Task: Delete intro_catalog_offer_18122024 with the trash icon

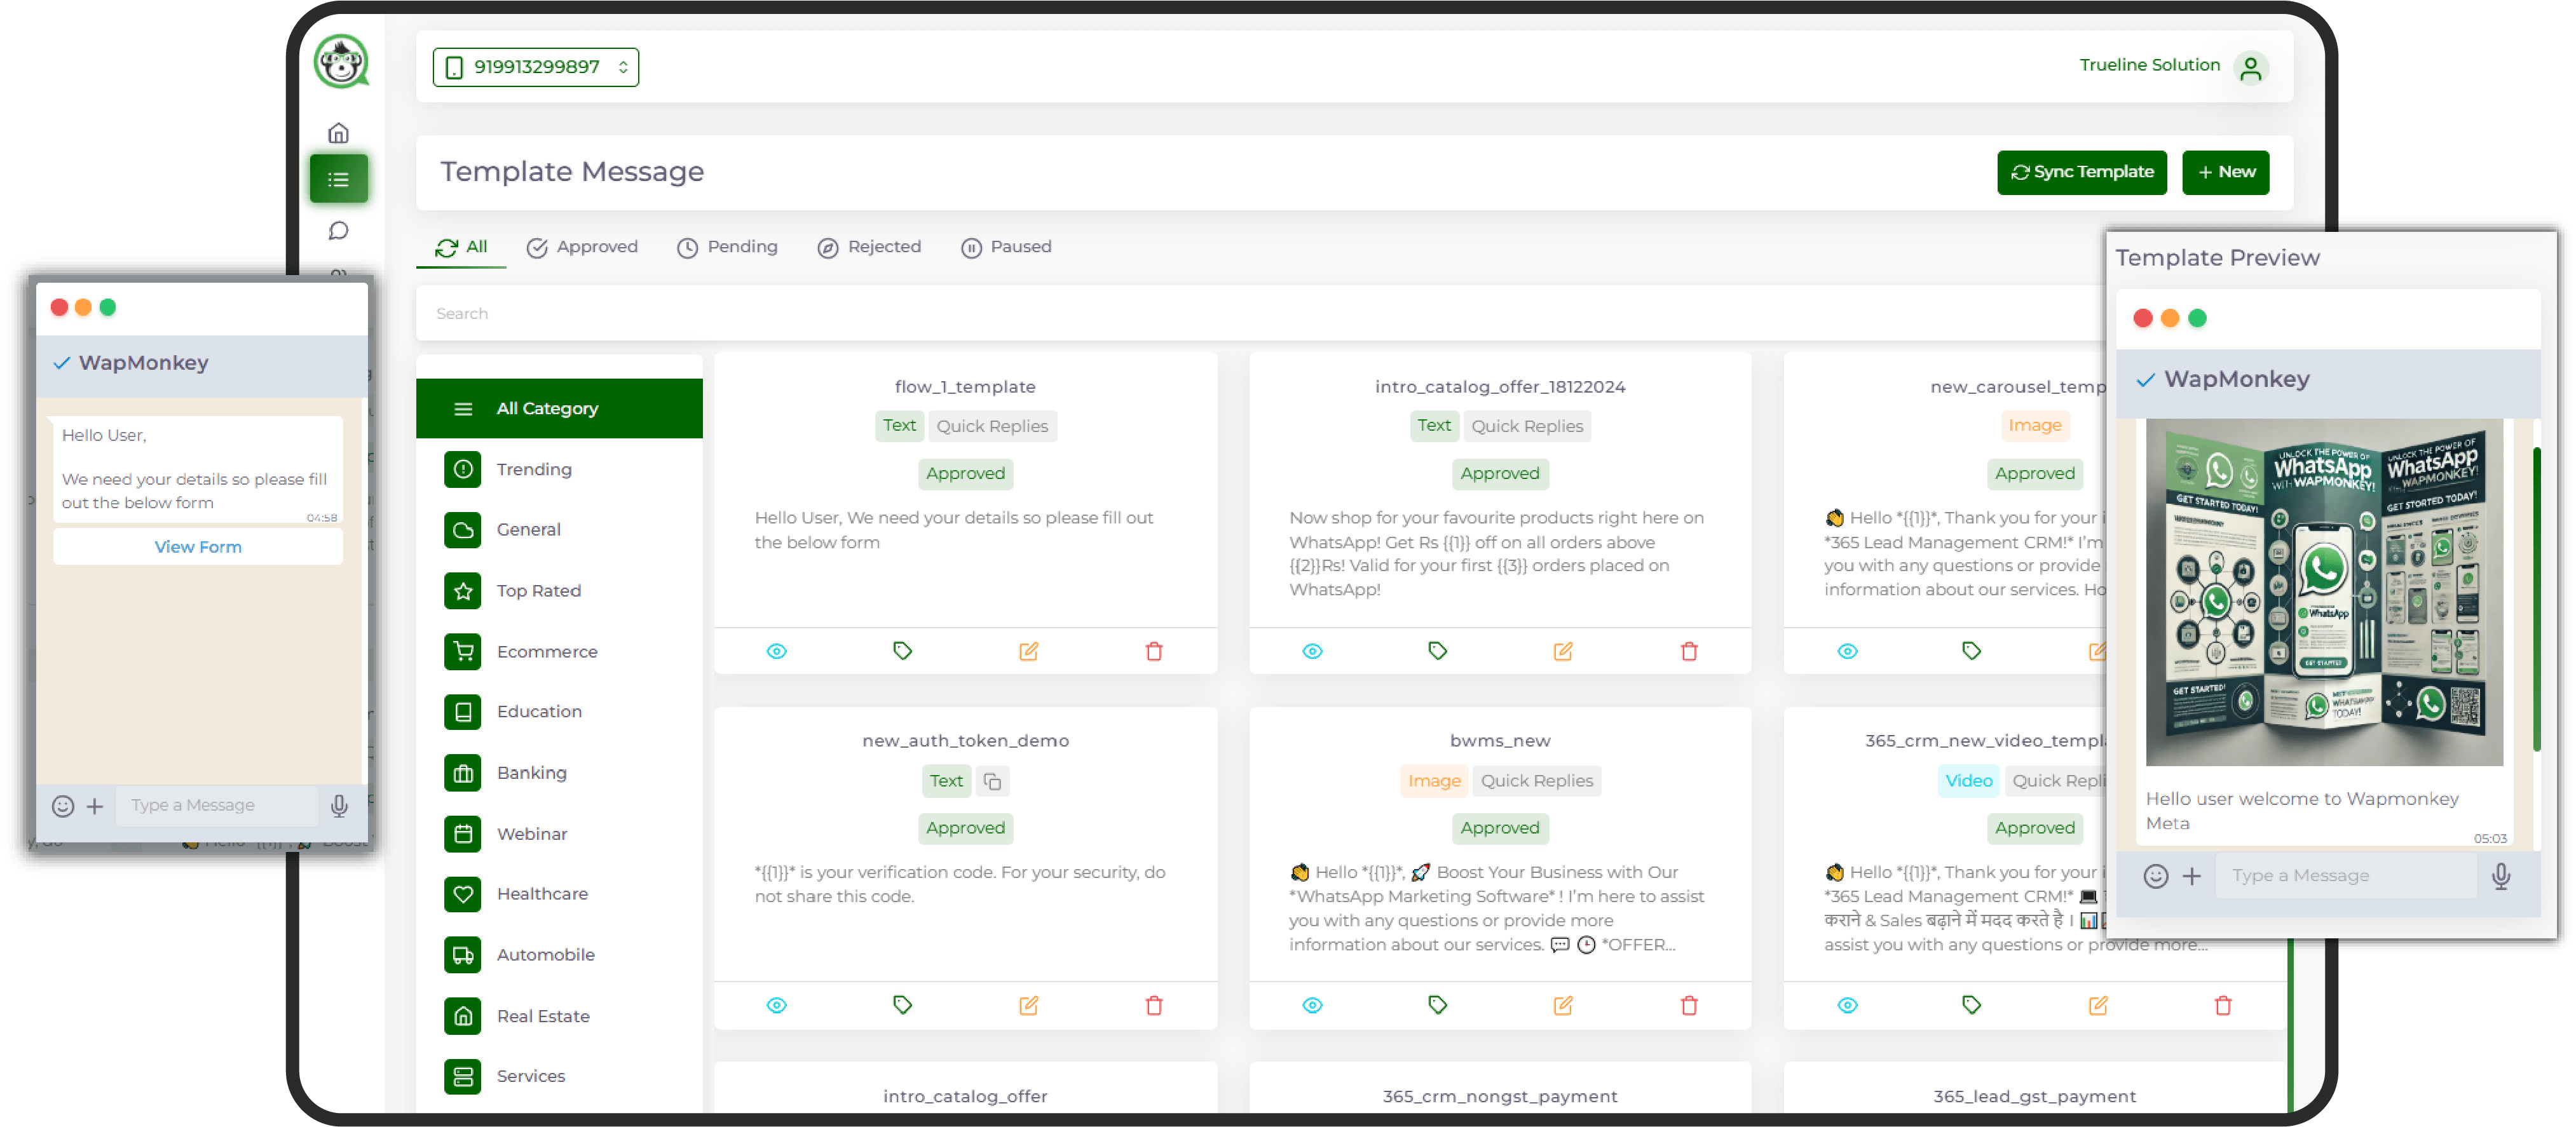Action: tap(1689, 651)
